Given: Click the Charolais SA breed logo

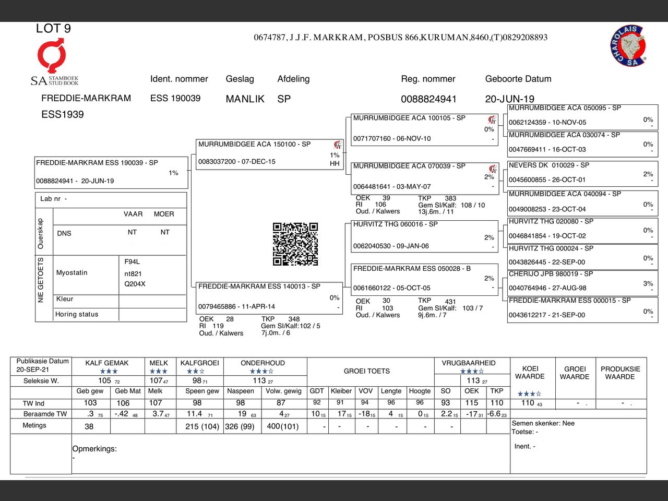Looking at the screenshot, I should point(628,46).
